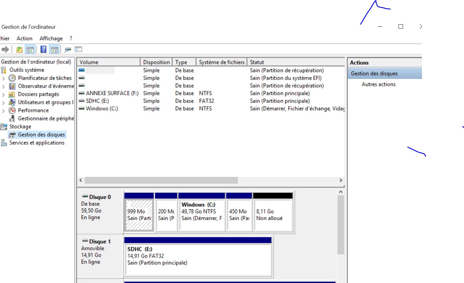Viewport: 464px width, 283px height.
Task: Click the forward arrow toolbar icon
Action: (x=5, y=49)
